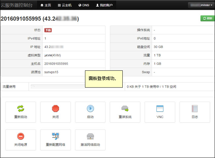Click the 关闭电源 power off icon
Image resolution: width=215 pixels, height=158 pixels.
tap(21, 136)
